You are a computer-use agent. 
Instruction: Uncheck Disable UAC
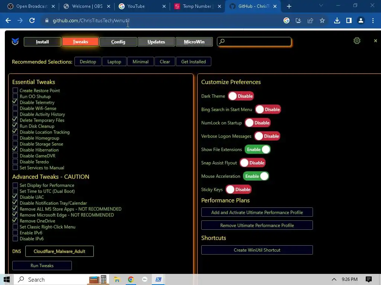[x=15, y=197]
